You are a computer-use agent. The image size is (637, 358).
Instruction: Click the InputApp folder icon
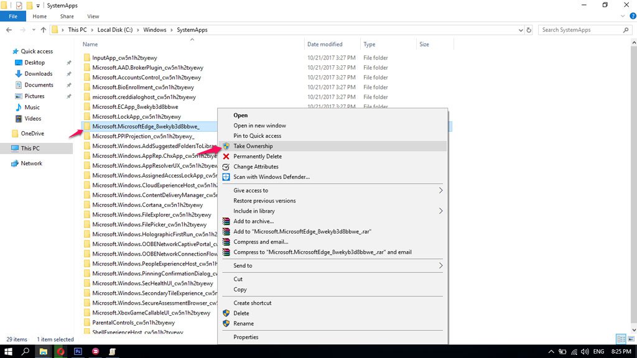pos(87,58)
